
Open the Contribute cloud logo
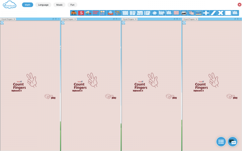point(10,5)
